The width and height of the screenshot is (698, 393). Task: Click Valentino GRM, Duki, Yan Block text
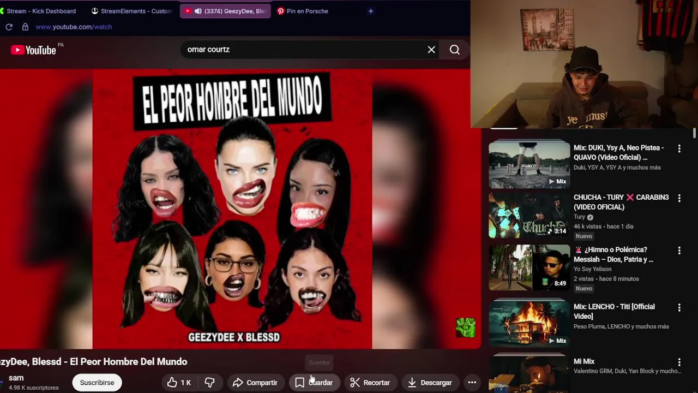[x=627, y=371]
